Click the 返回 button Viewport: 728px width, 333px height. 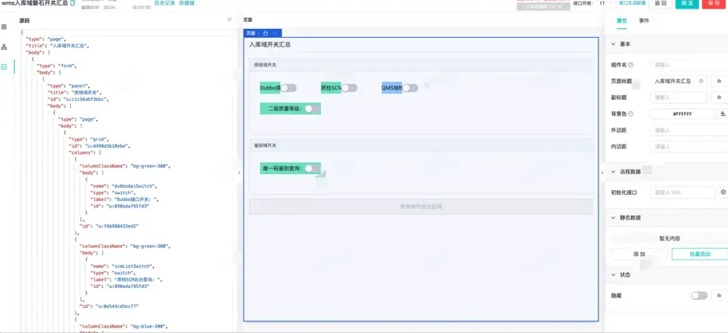[x=661, y=3]
